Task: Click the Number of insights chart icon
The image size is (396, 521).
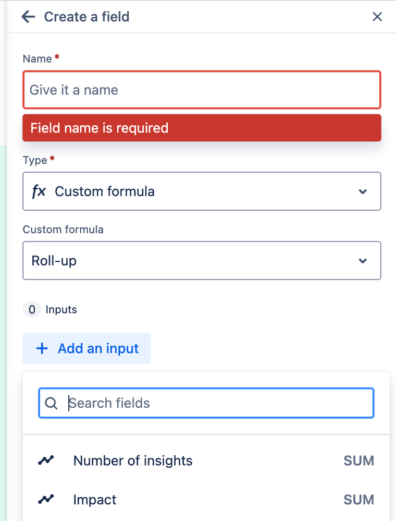Action: coord(46,461)
